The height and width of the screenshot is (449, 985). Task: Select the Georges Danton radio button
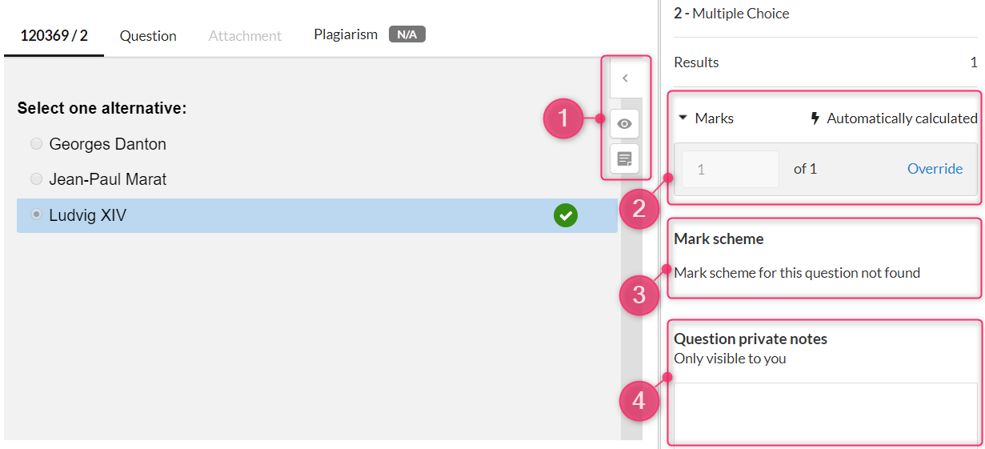click(x=36, y=144)
